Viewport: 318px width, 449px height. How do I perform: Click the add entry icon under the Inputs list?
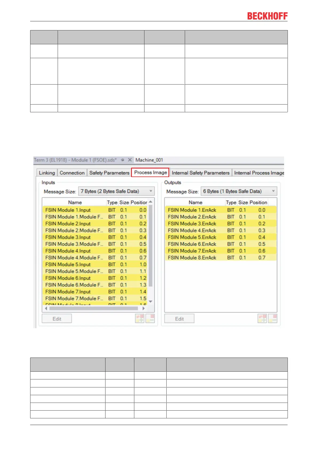pos(140,318)
